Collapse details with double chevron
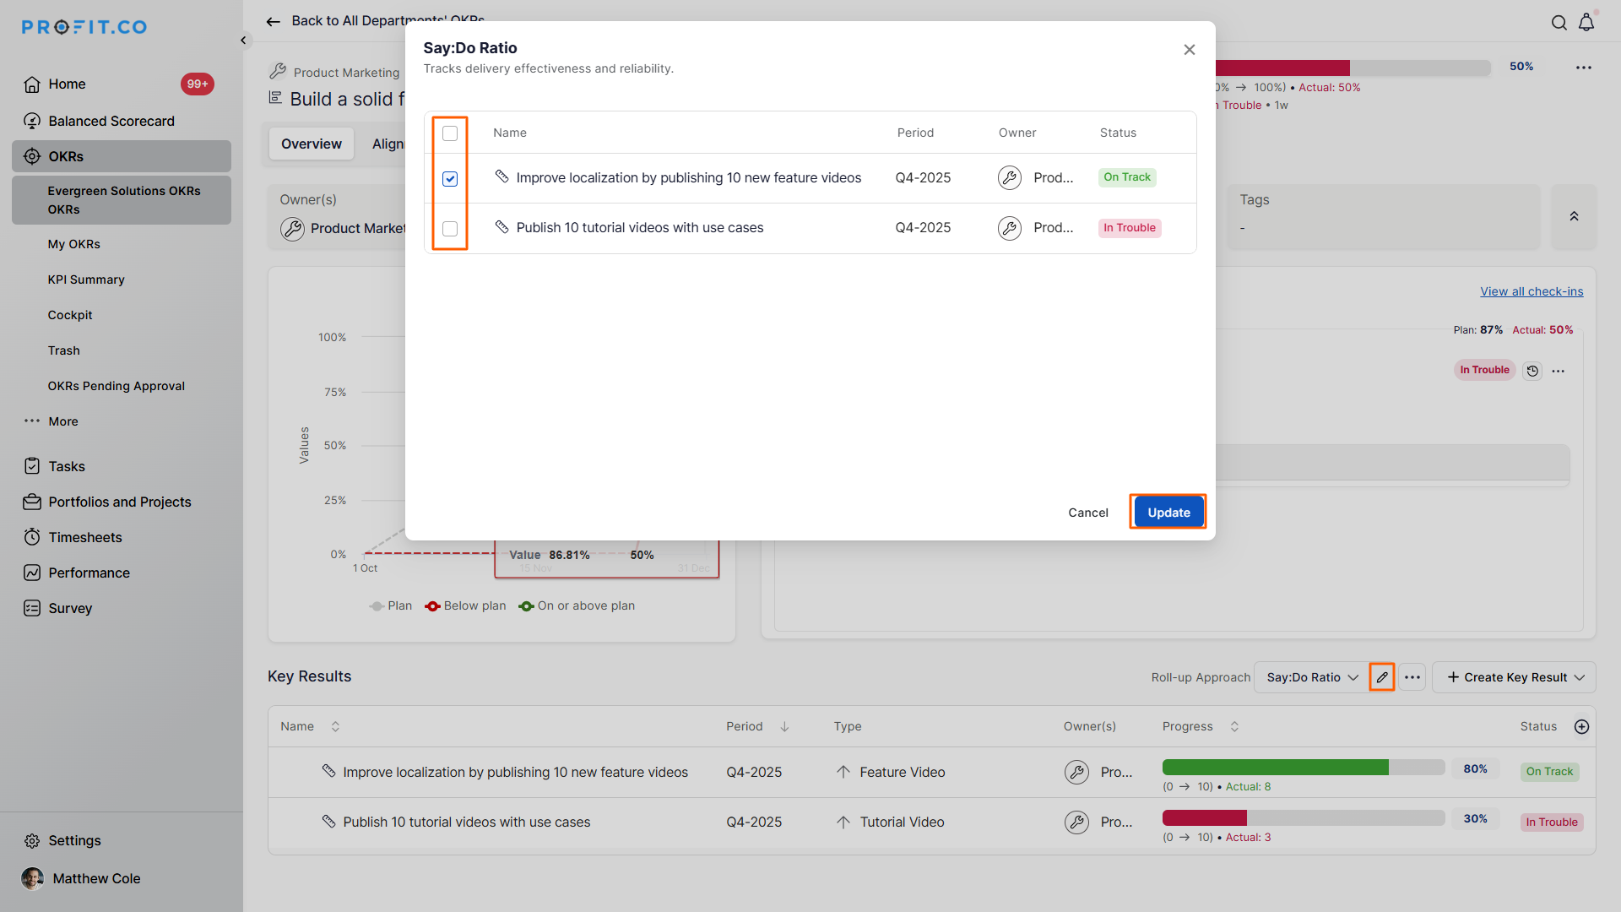Screen dimensions: 1621x912 tap(1574, 217)
